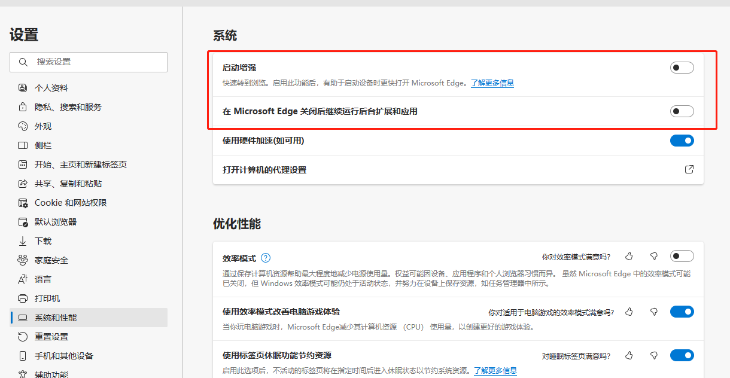Click the icon beside 开始、主页和新建标签页
Screen dimensions: 730x378
tap(23, 164)
